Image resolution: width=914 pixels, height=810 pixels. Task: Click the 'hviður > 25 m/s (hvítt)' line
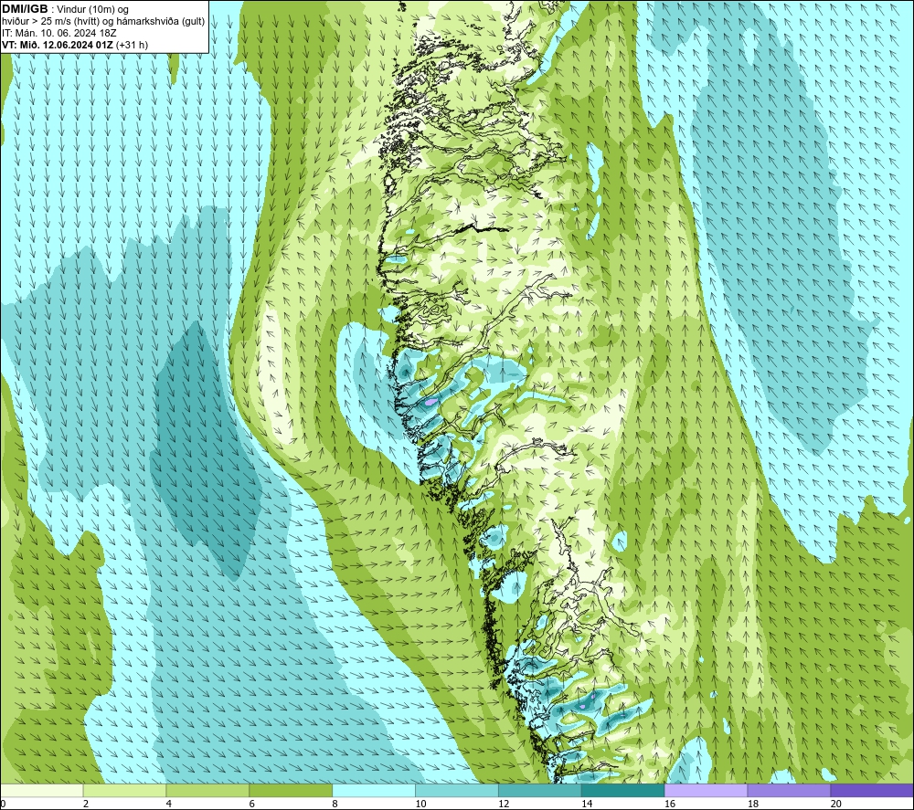coord(50,21)
